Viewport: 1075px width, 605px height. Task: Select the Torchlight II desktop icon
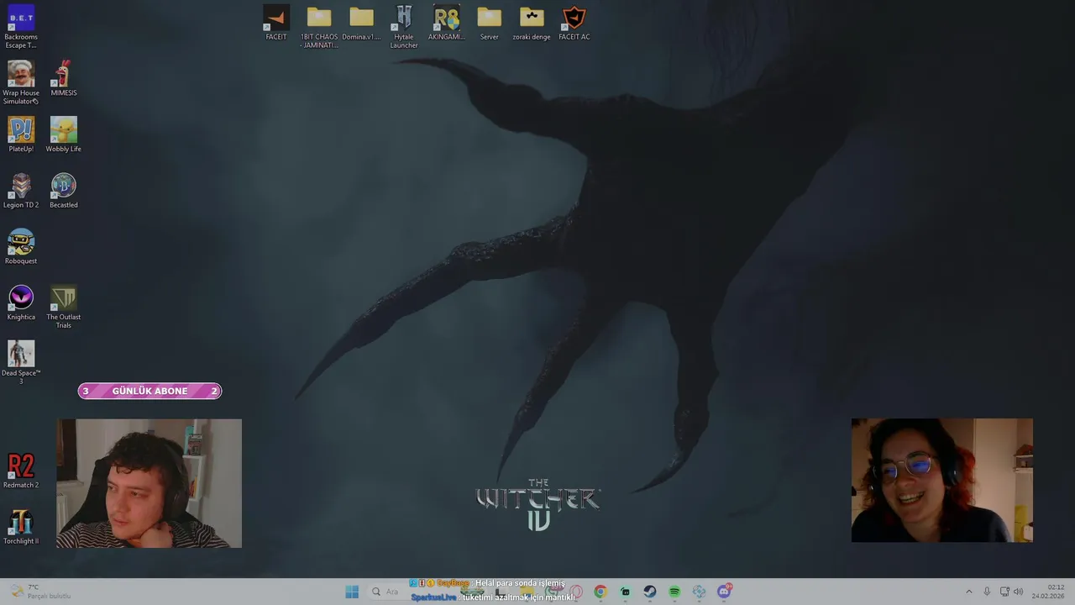21,528
